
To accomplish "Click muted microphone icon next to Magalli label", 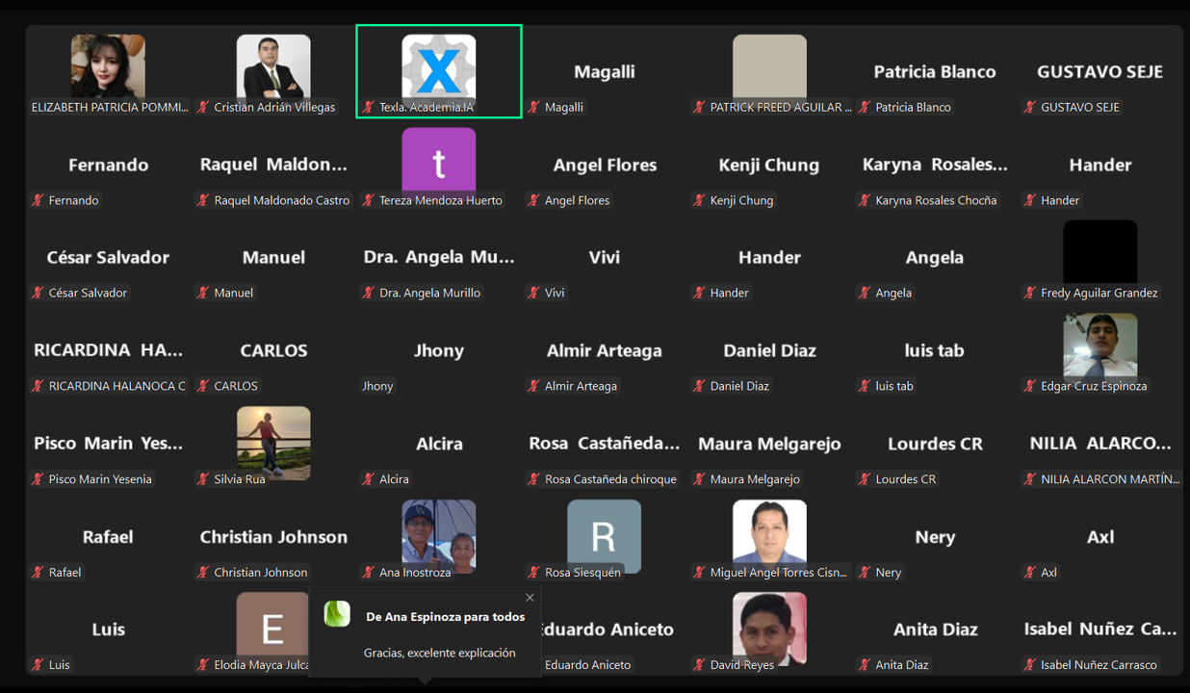I will 533,108.
